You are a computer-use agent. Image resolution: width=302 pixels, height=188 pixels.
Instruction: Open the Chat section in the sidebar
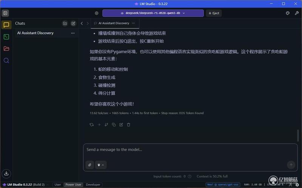pyautogui.click(x=6, y=25)
